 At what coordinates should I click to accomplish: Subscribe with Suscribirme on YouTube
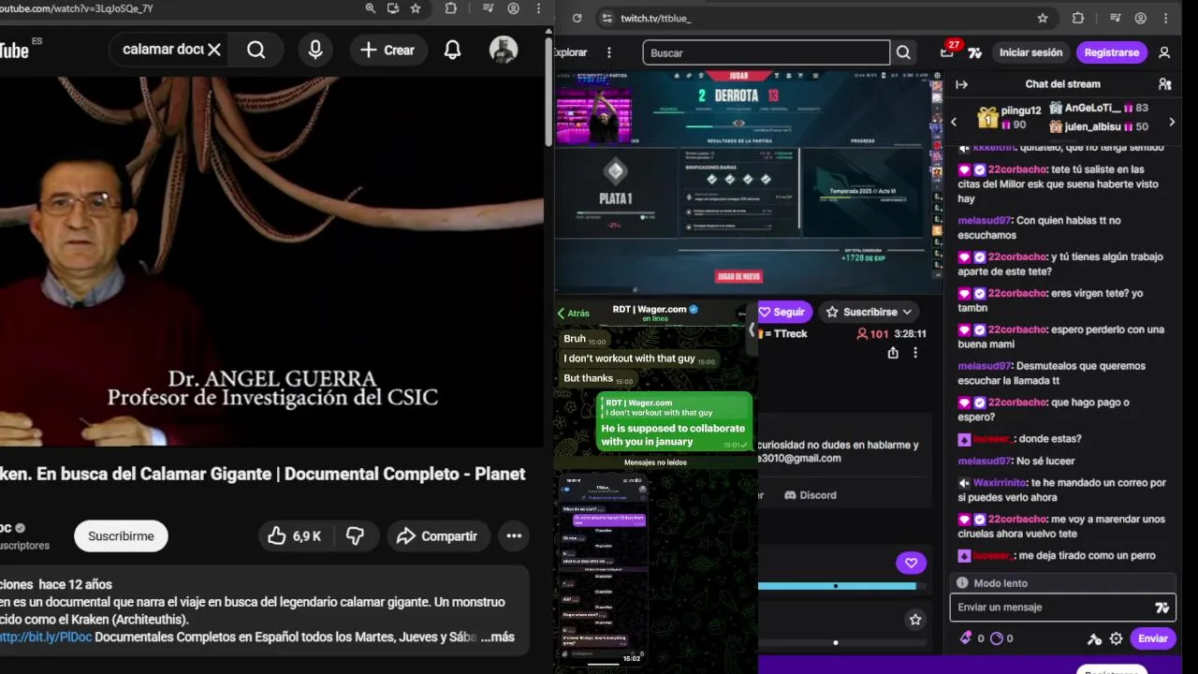tap(121, 536)
